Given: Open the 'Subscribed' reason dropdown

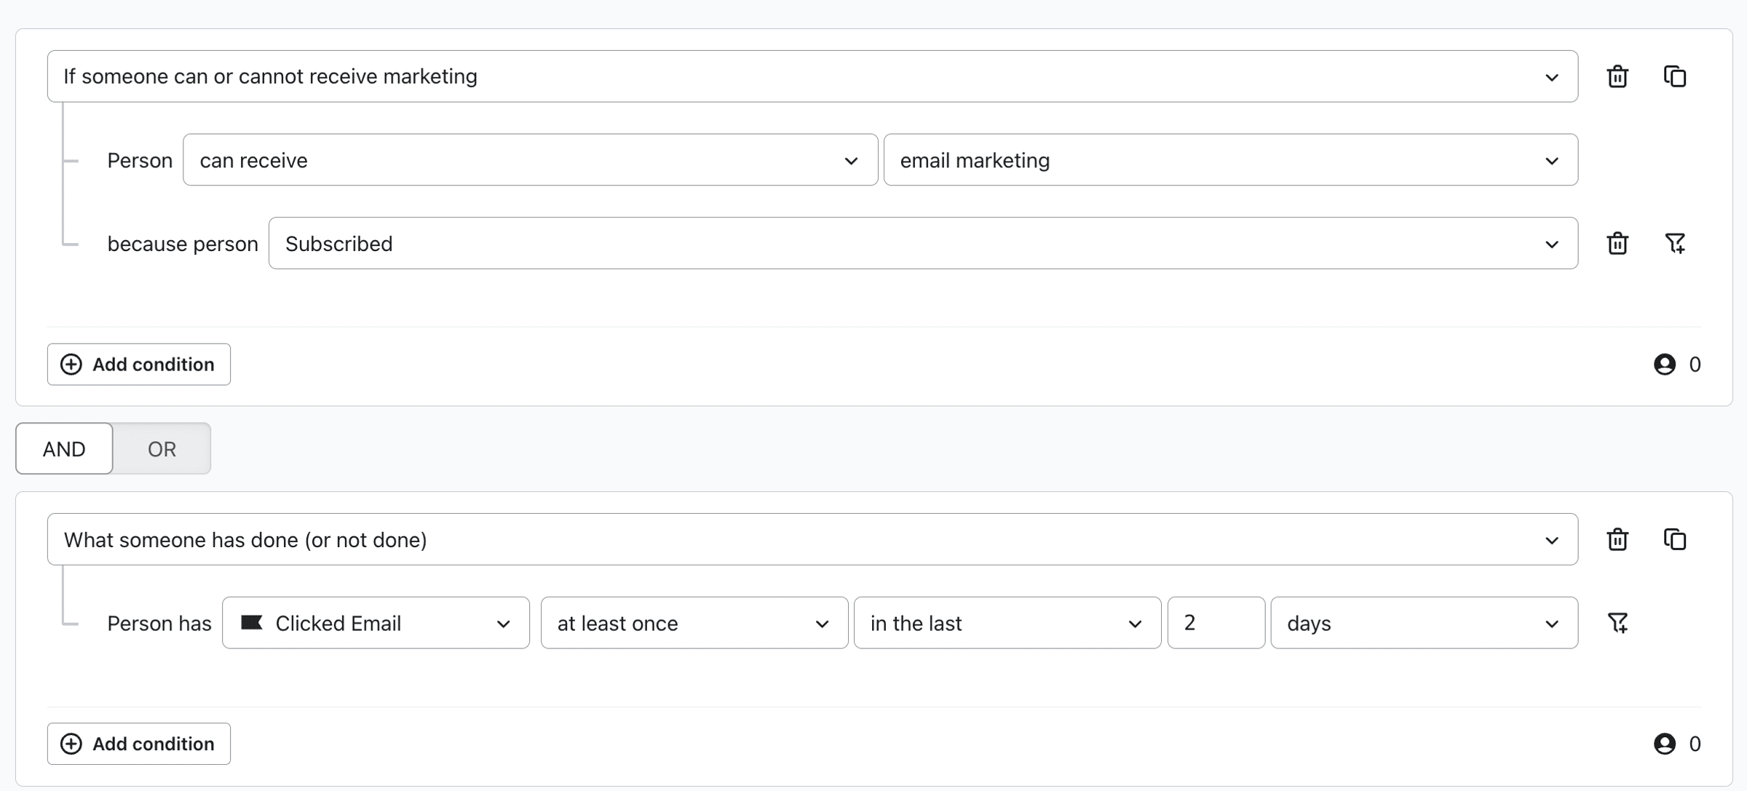Looking at the screenshot, I should (922, 243).
